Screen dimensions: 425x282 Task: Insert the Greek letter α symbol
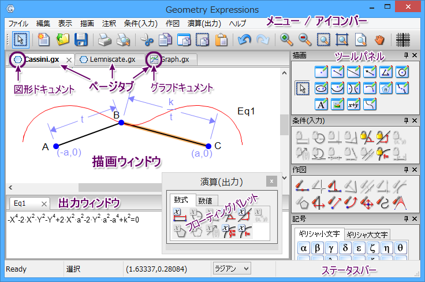303,248
